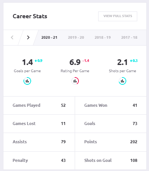Go to previous seasons with left chevron
The image size is (149, 171).
point(12,38)
